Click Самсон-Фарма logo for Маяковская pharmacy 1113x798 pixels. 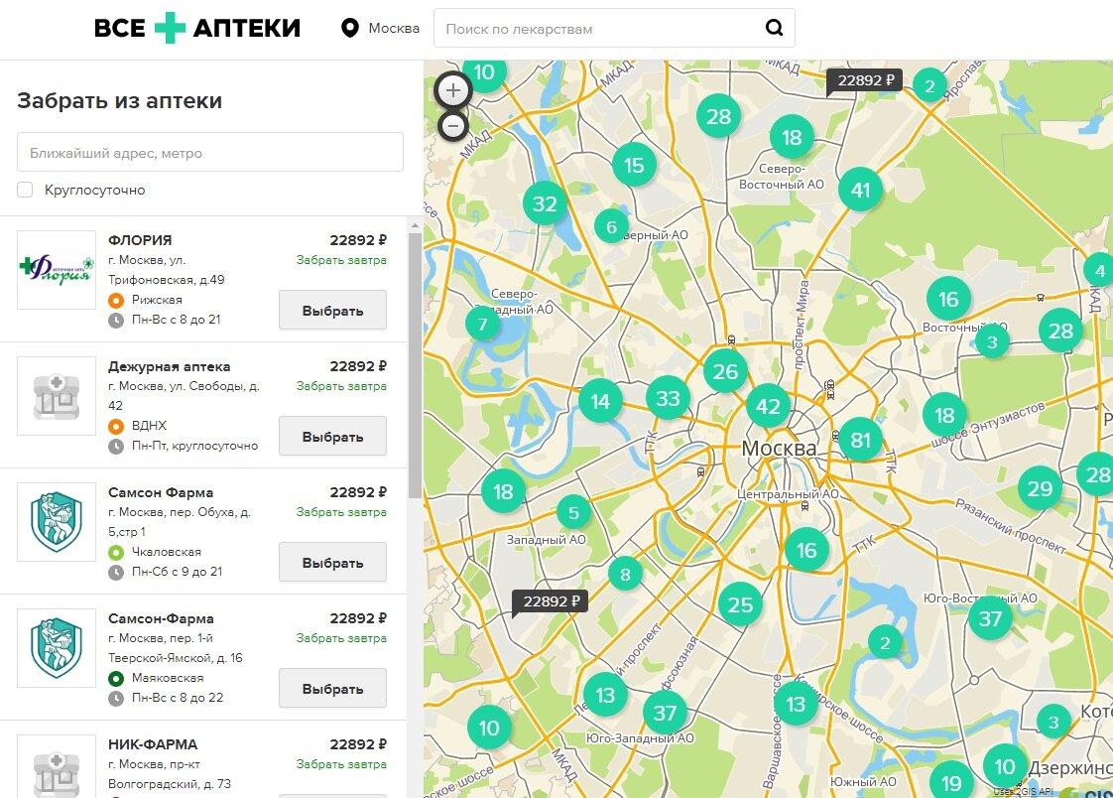[57, 647]
